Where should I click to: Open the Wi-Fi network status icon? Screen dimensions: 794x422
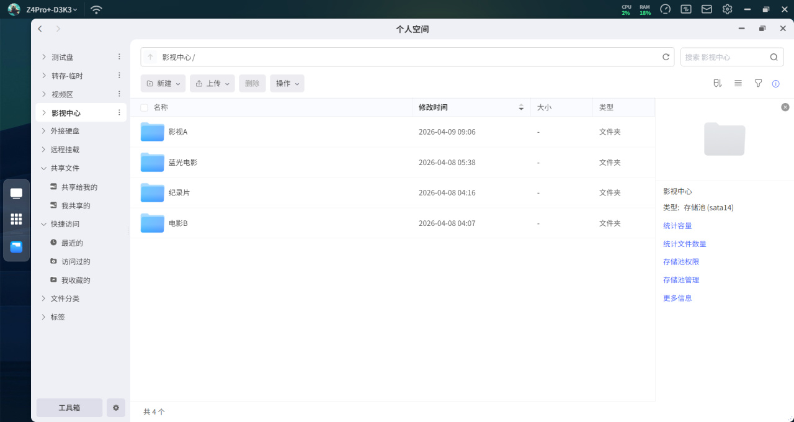click(x=96, y=9)
